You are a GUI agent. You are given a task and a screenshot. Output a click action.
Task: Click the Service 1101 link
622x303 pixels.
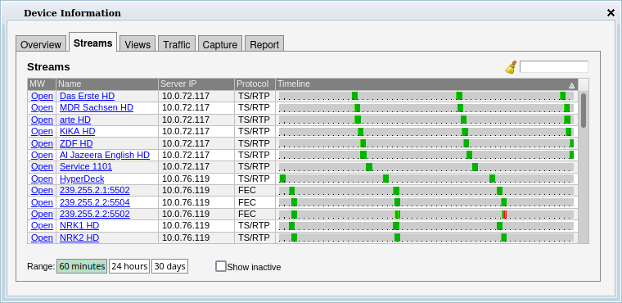(86, 166)
